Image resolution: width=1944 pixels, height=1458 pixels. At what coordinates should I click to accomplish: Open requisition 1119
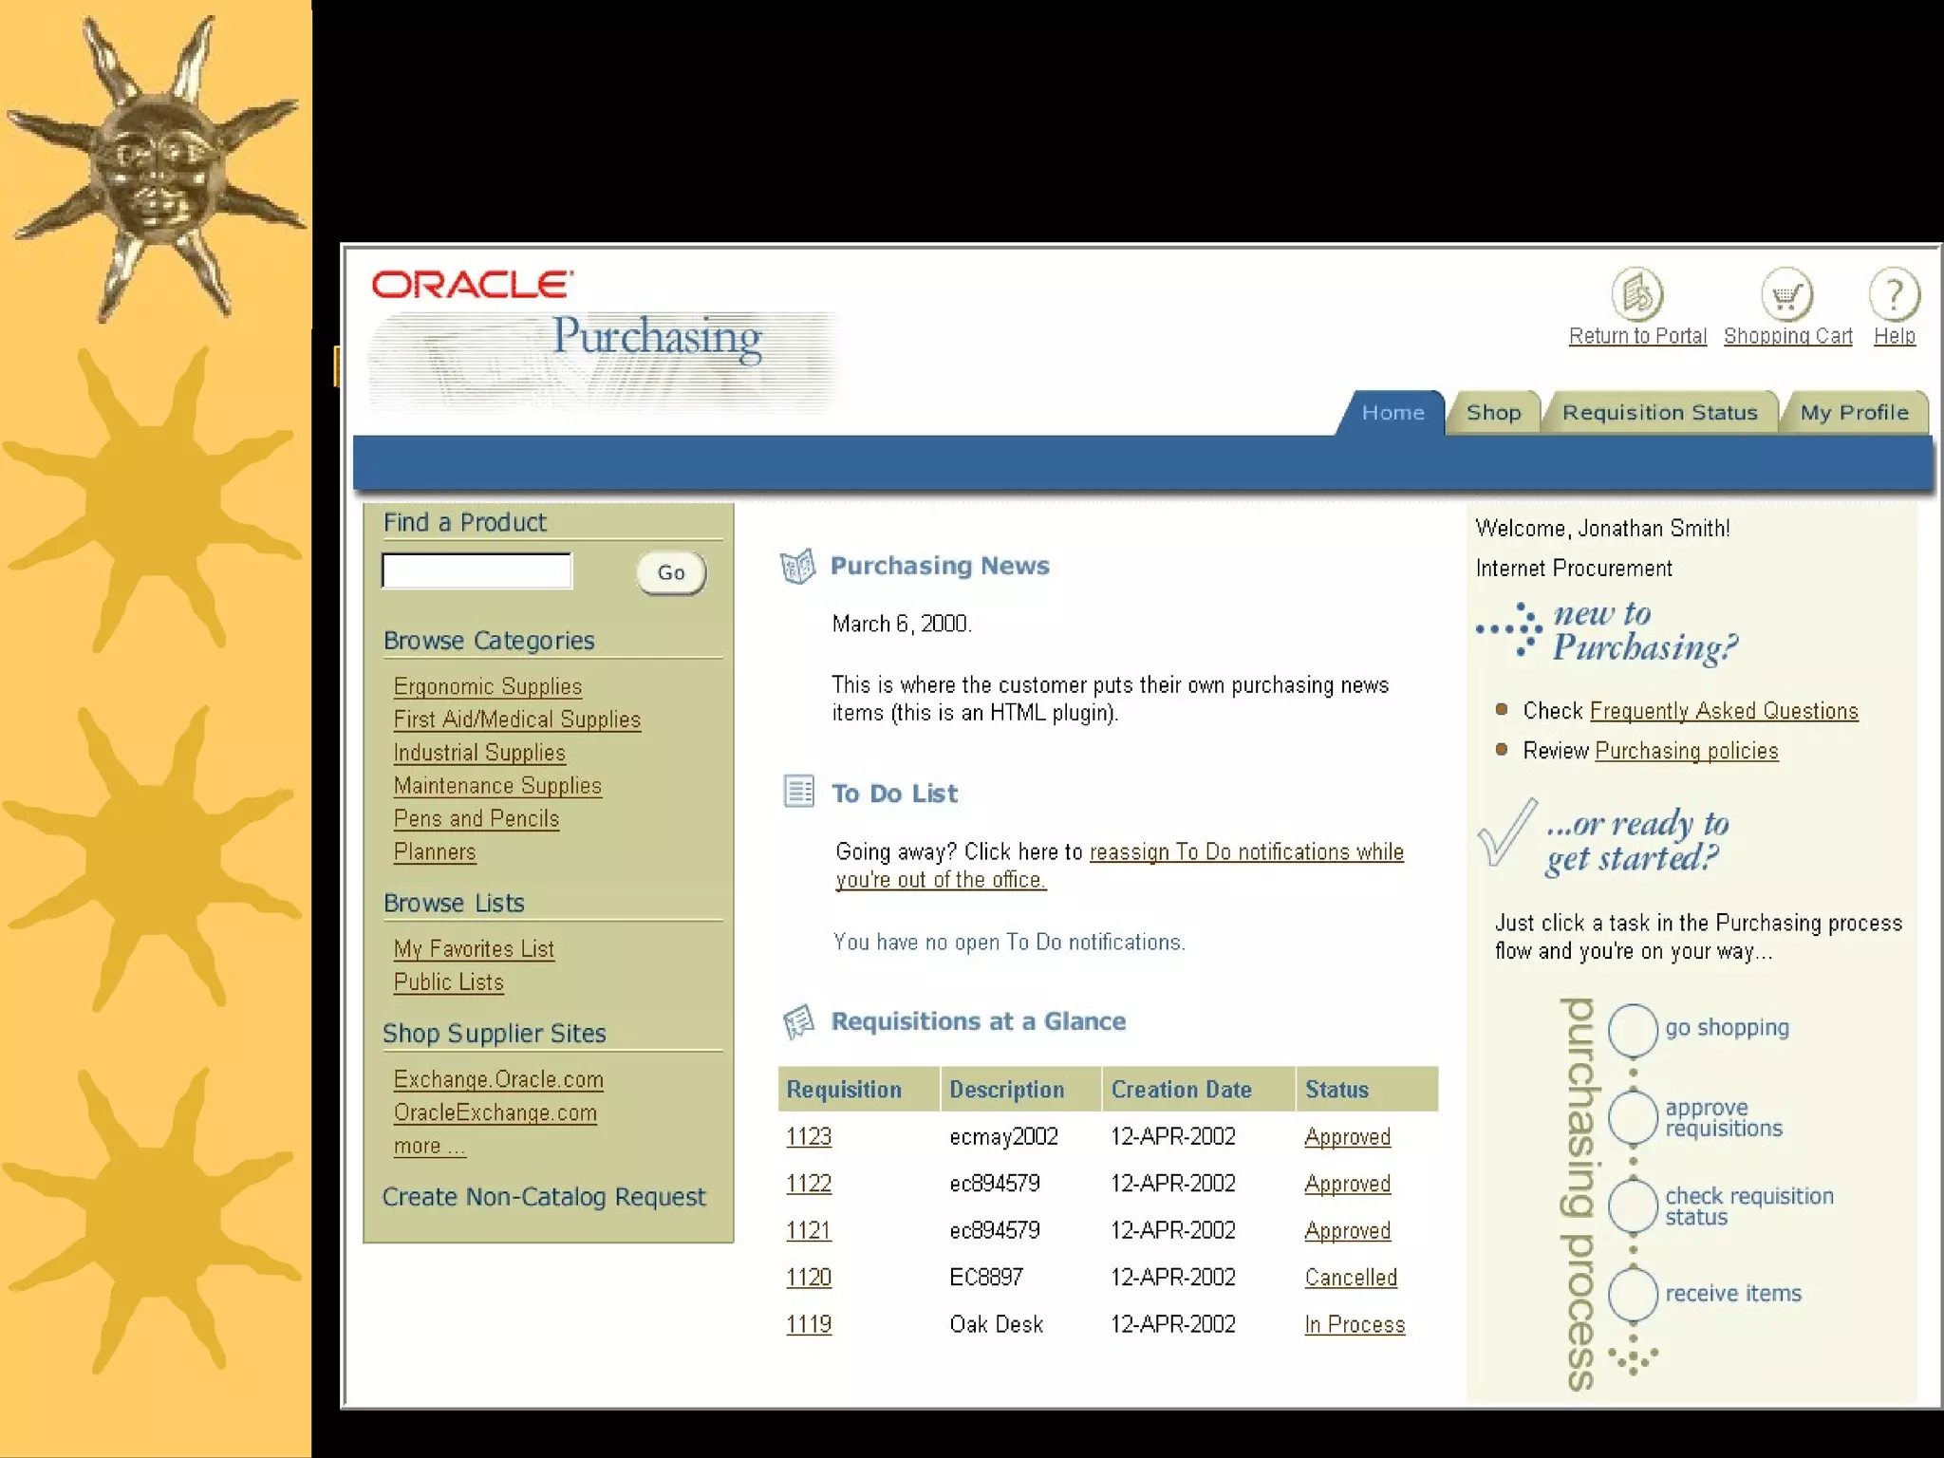coord(809,1324)
